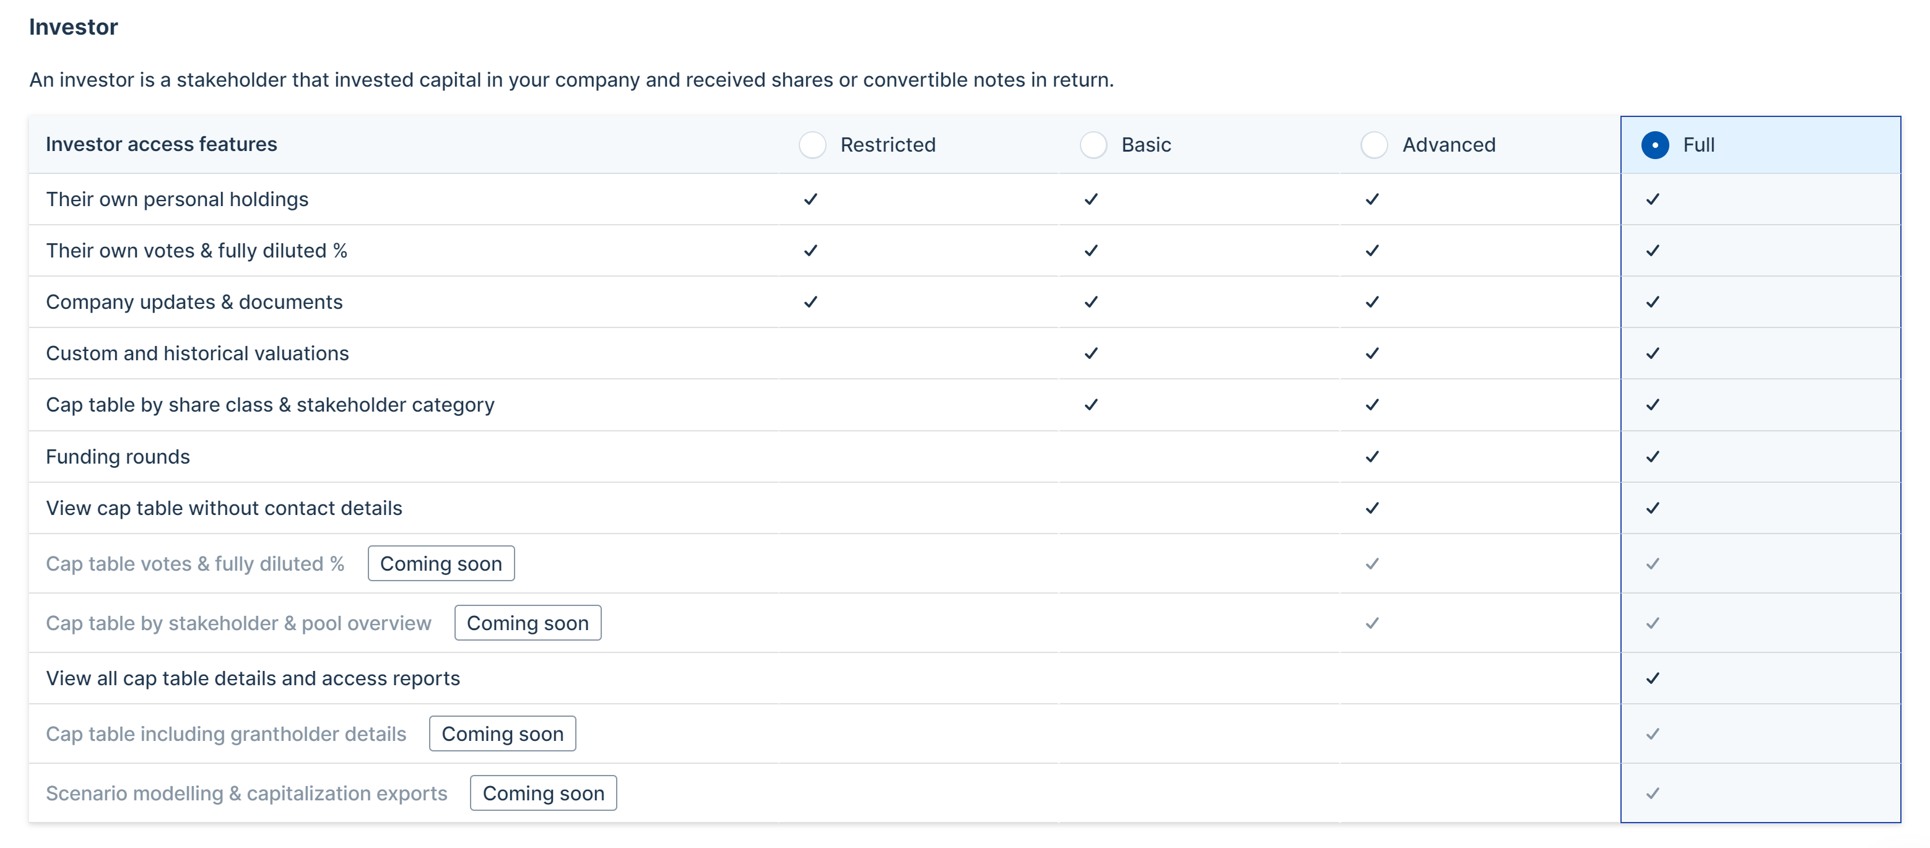Click Advanced checkmark for own votes & fully diluted %
The height and width of the screenshot is (848, 1930).
[1373, 250]
